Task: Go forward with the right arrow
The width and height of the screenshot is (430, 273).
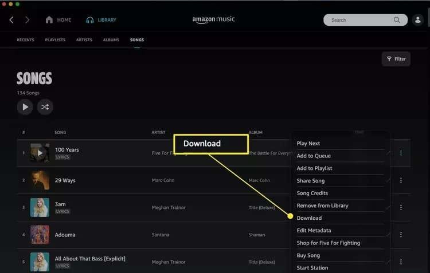Action: (27, 19)
